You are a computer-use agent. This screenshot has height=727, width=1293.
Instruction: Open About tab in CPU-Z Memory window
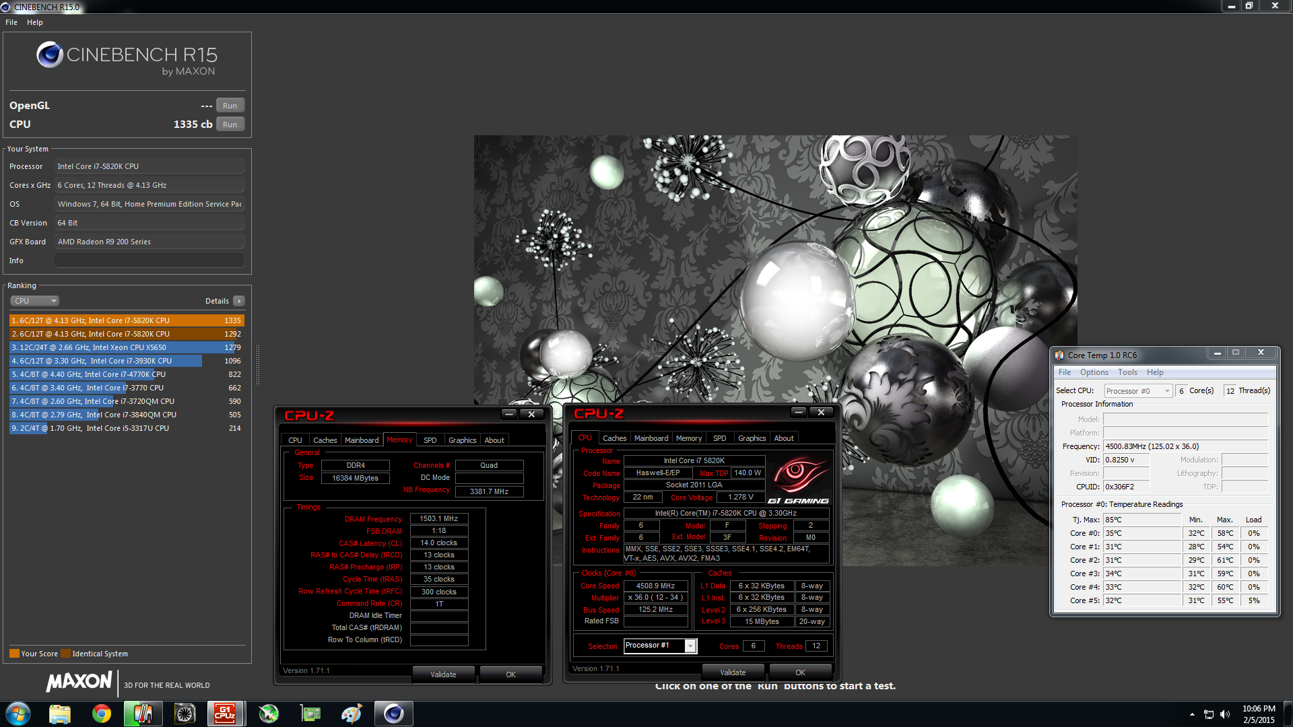point(494,440)
